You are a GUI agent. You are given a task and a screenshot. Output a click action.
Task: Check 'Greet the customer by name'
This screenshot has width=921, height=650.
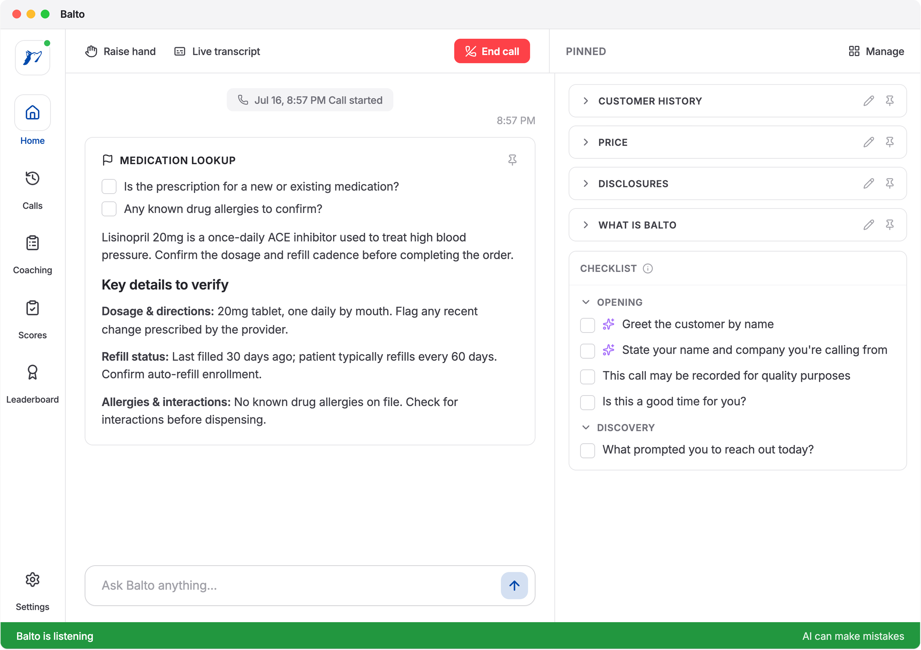(587, 325)
